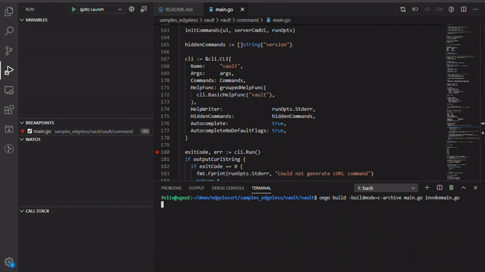Open the Extensions view

(9, 110)
